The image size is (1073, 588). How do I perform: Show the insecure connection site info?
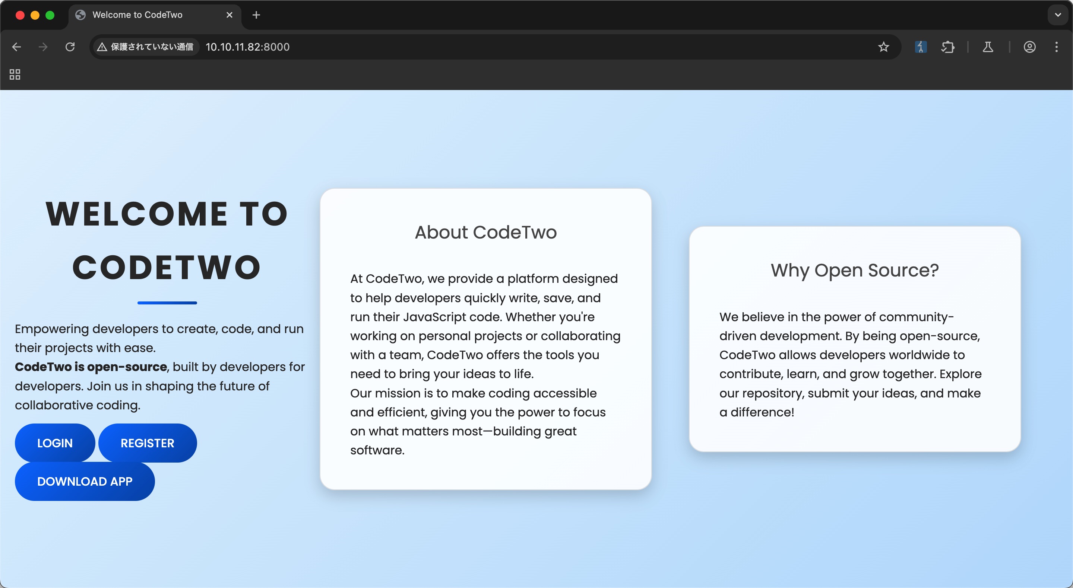145,47
